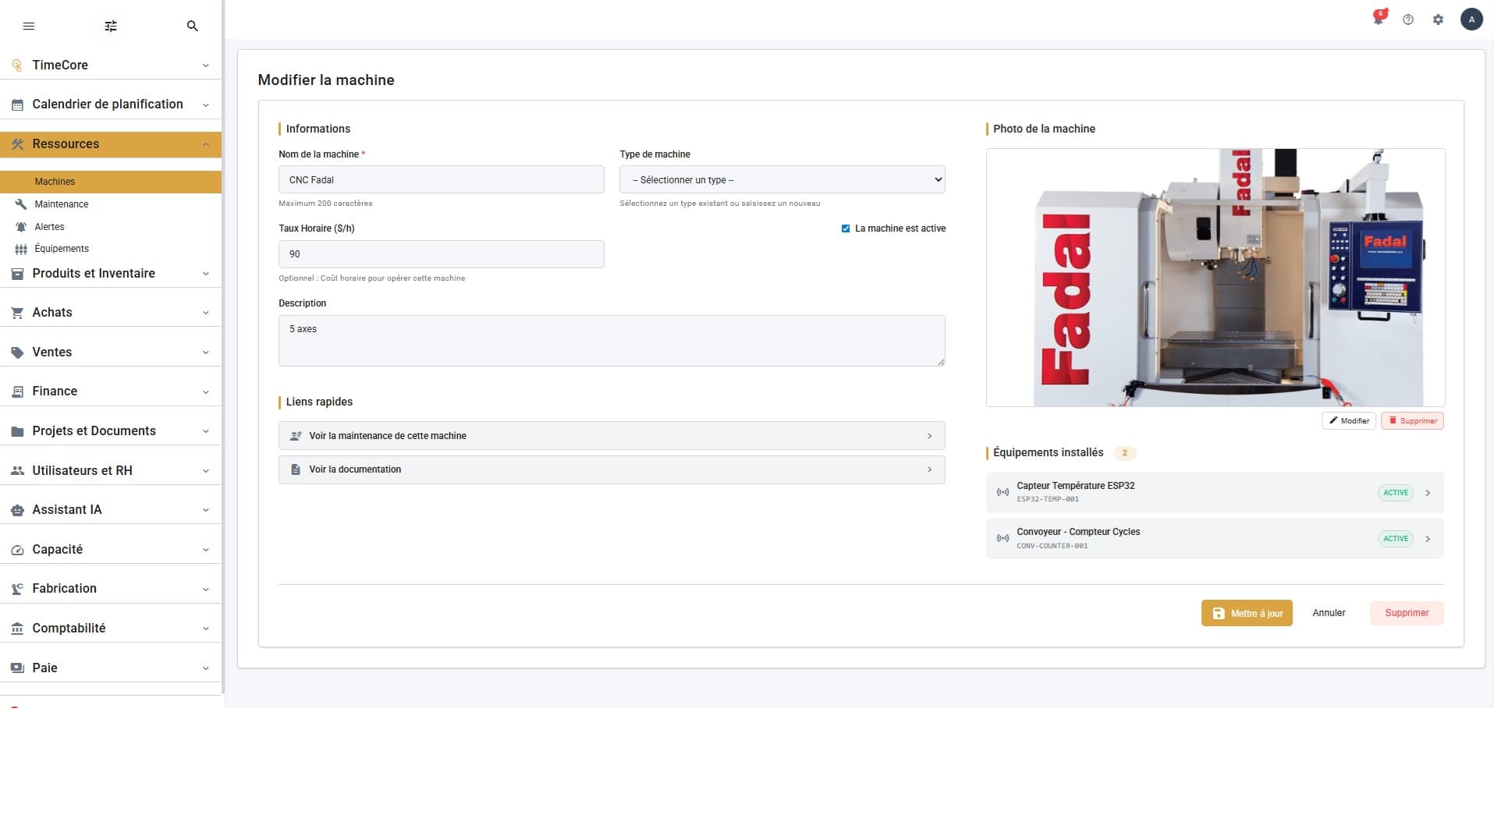Click 'Mettre à jour' save button
Screen dimensions: 1494x836
tap(1247, 613)
